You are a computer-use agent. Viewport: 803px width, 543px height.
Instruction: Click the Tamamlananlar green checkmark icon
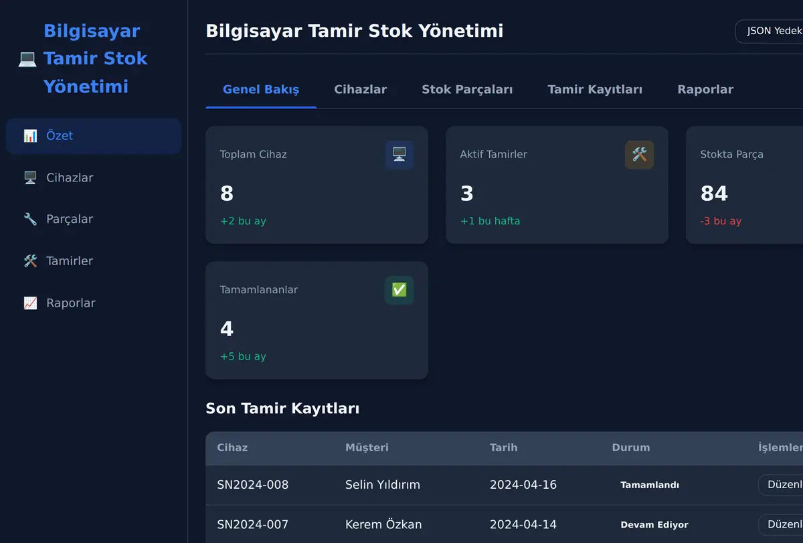[x=399, y=290]
